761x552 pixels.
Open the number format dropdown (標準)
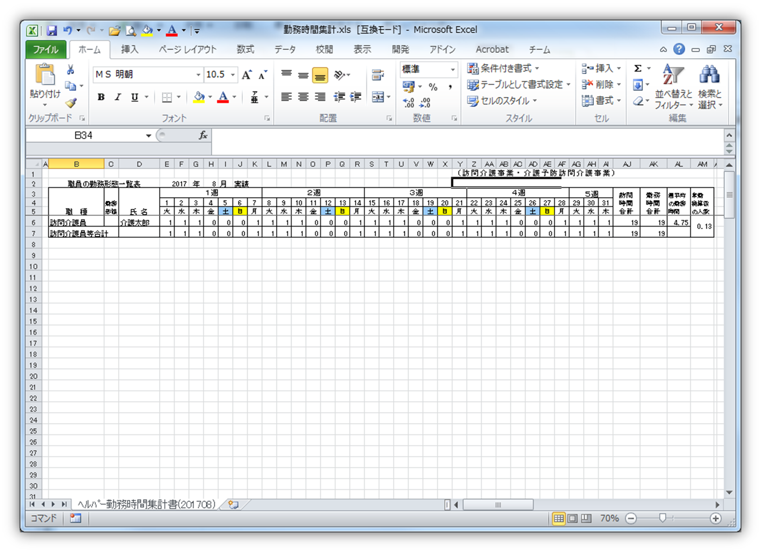pos(453,69)
